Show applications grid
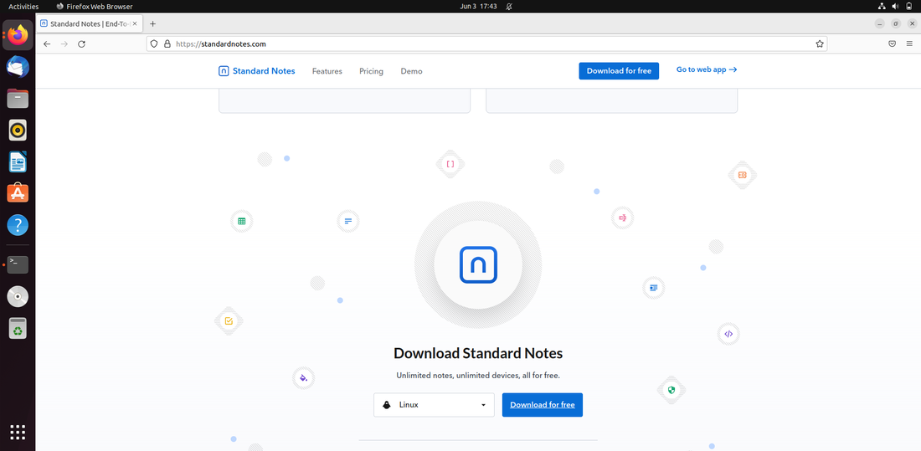 click(x=18, y=433)
